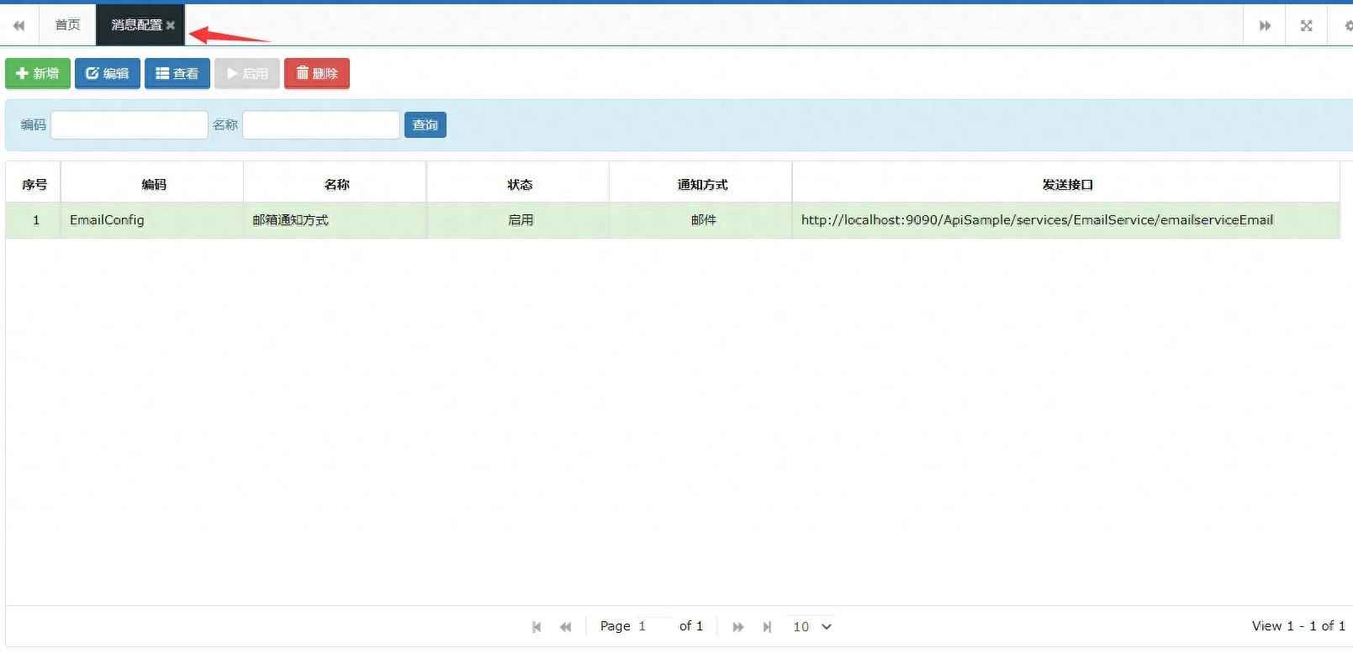The width and height of the screenshot is (1353, 664).
Task: Click the tab scroll-left double arrow
Action: (x=18, y=25)
